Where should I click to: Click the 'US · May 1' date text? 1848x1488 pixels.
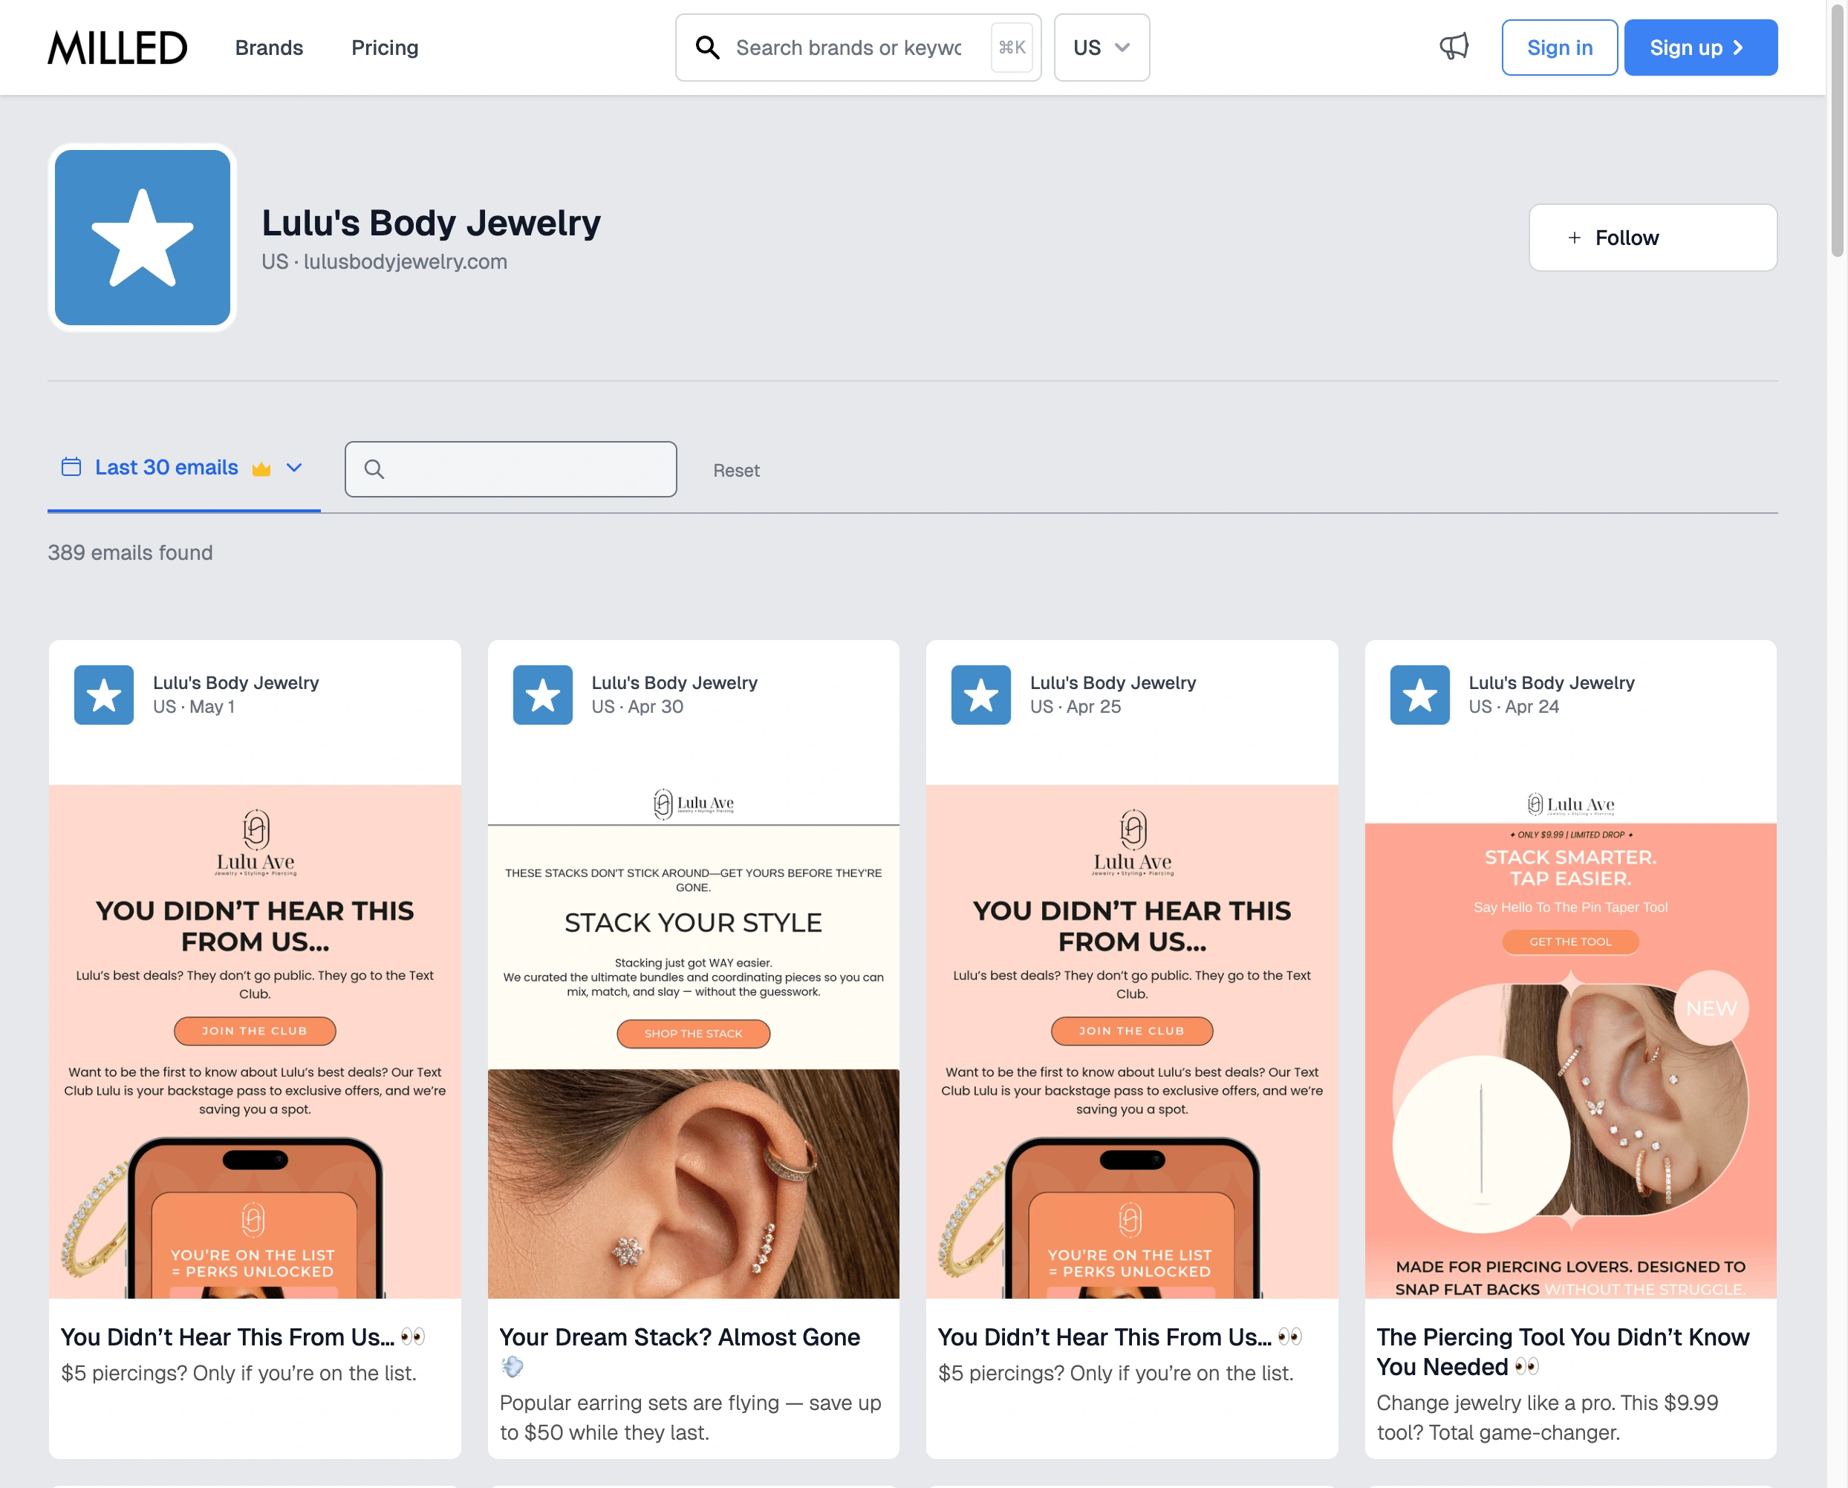(194, 707)
